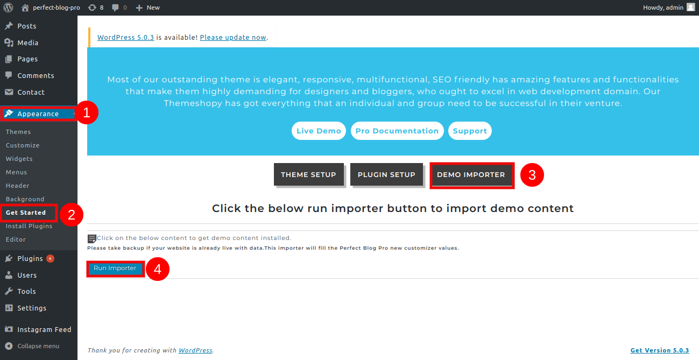The height and width of the screenshot is (360, 699).
Task: Open Posts from the sidebar
Action: coord(27,26)
